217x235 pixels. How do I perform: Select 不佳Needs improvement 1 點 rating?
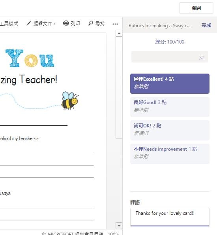point(170,154)
